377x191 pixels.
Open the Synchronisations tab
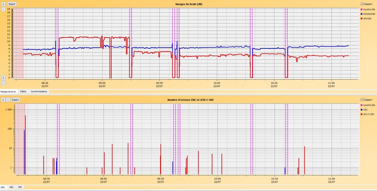(39, 91)
